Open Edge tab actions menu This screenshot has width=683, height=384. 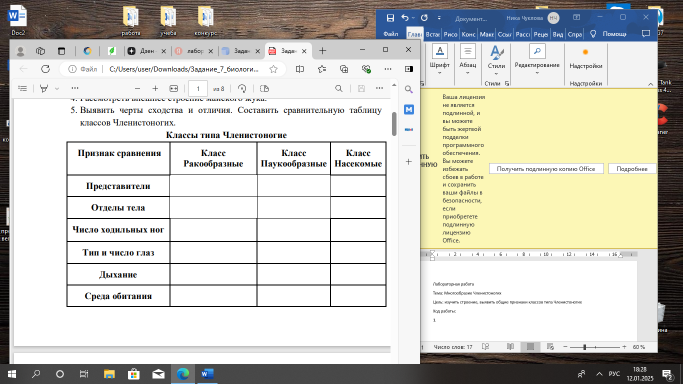[61, 50]
